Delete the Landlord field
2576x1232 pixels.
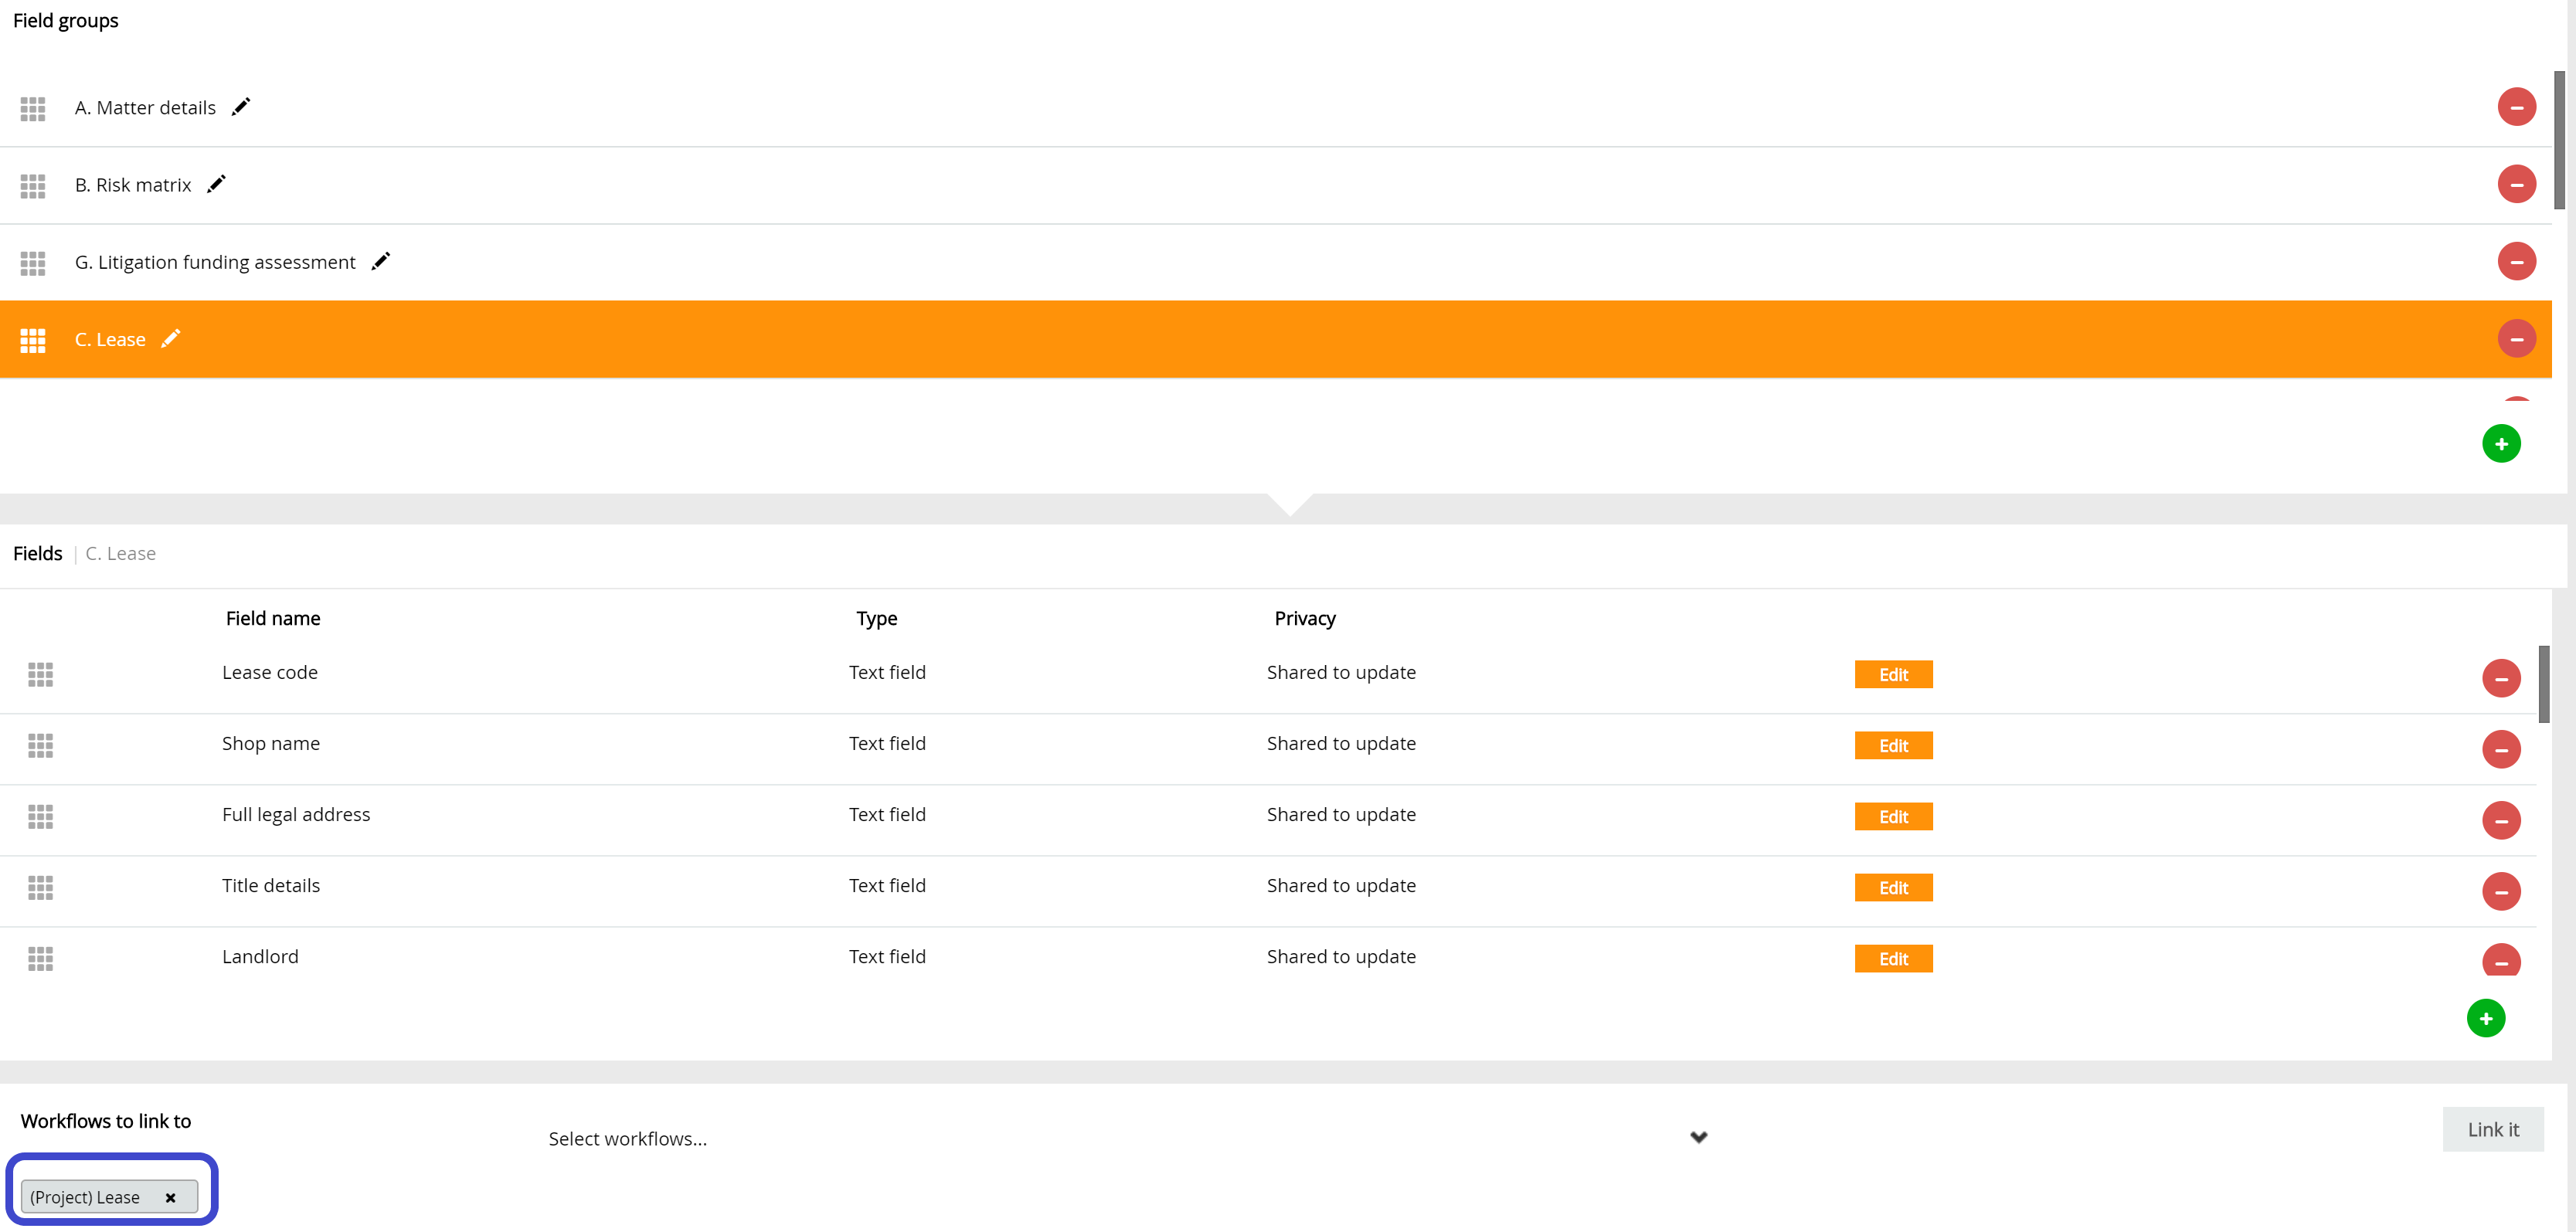2501,960
